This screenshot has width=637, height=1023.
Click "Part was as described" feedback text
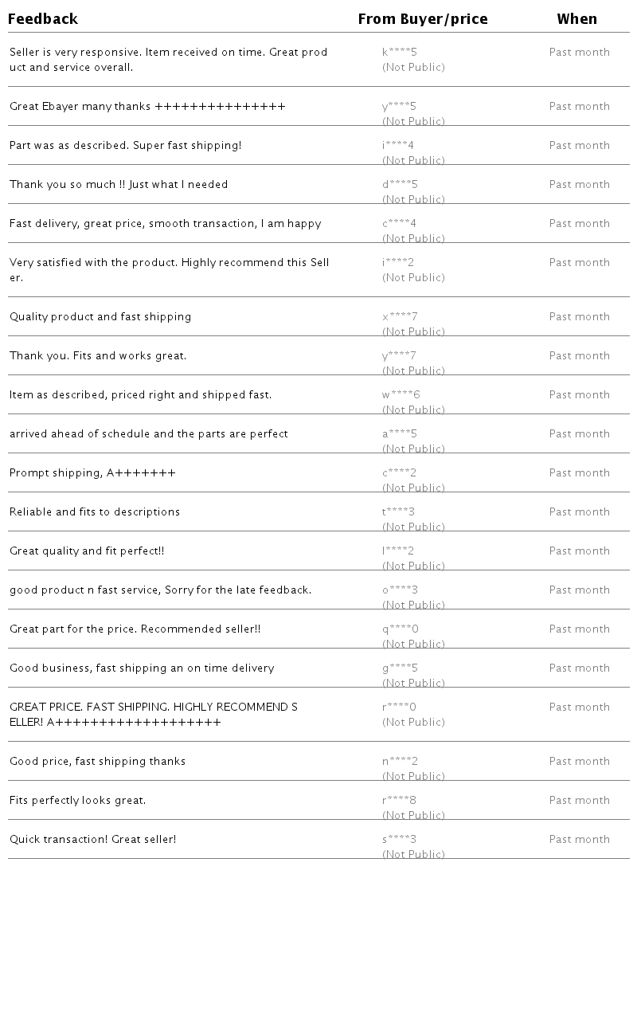point(125,146)
